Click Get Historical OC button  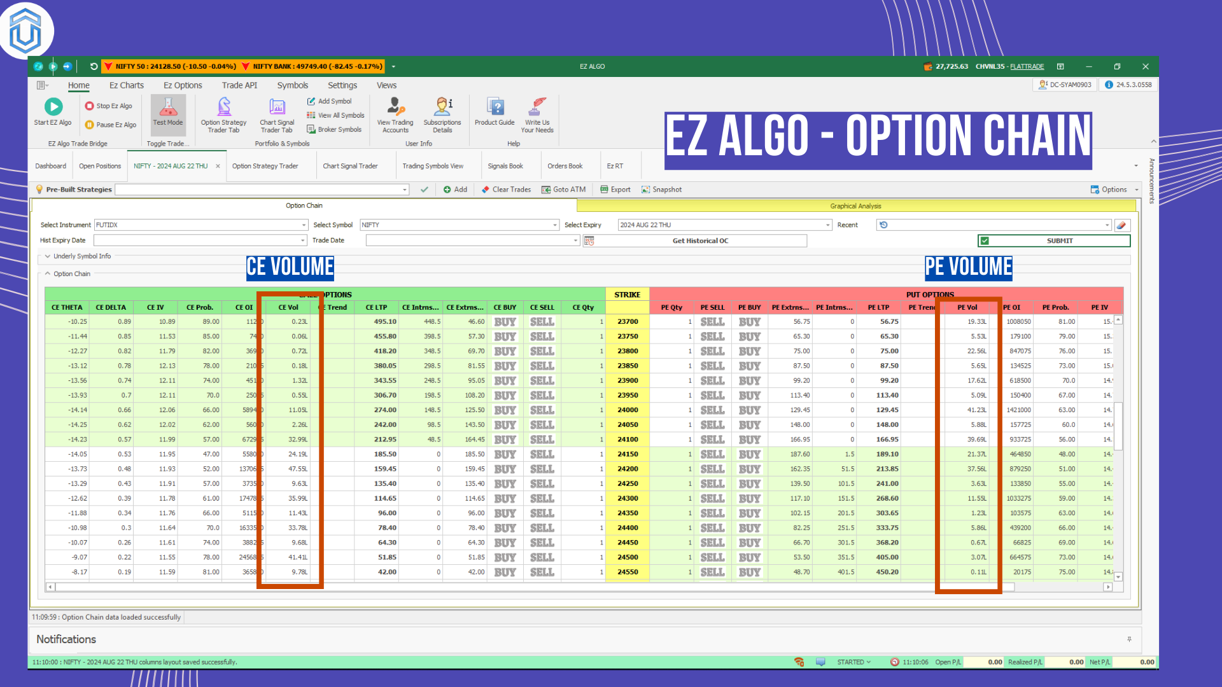point(695,240)
